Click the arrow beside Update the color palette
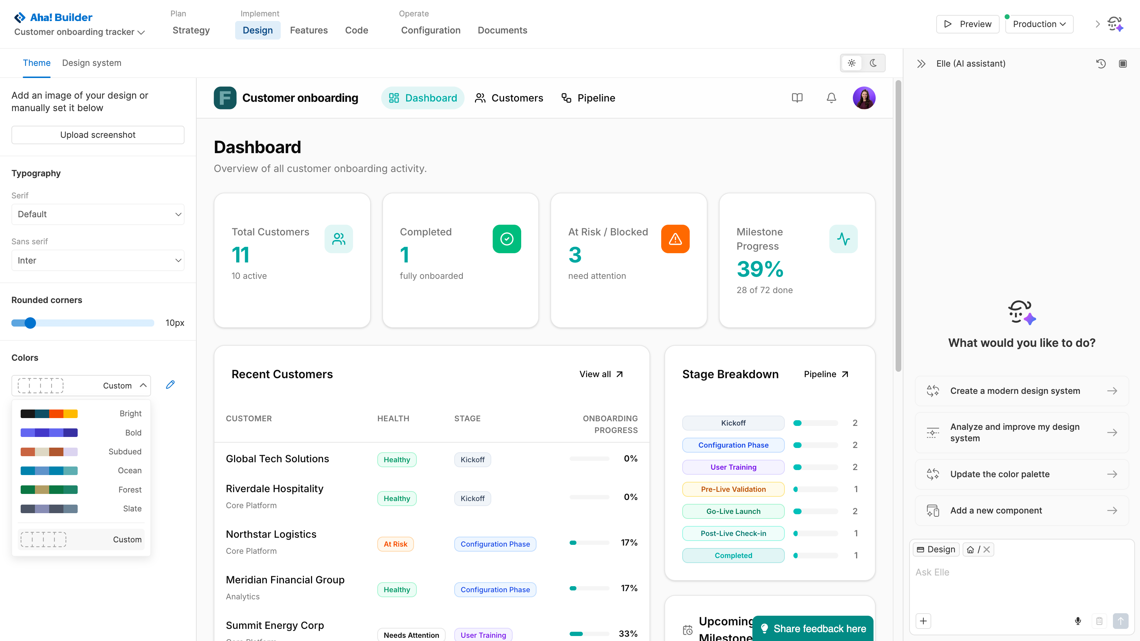This screenshot has width=1140, height=641. pos(1112,474)
